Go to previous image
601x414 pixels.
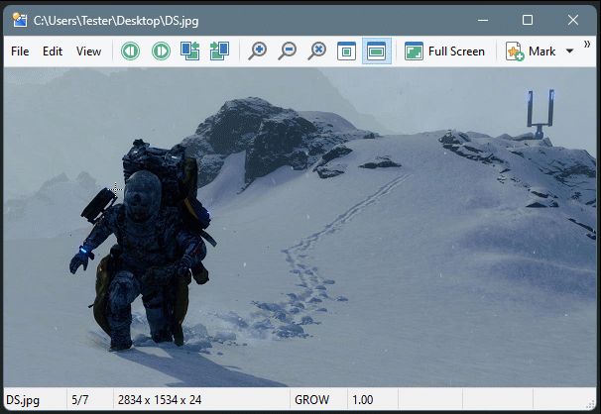pos(130,51)
